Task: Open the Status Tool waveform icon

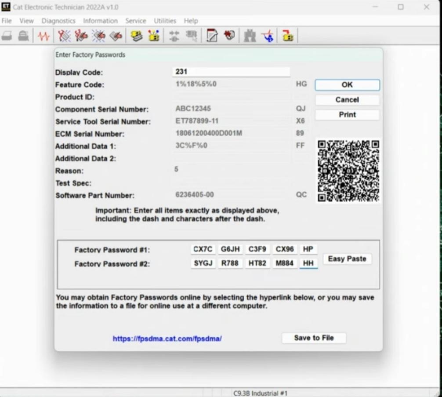Action: [43, 36]
